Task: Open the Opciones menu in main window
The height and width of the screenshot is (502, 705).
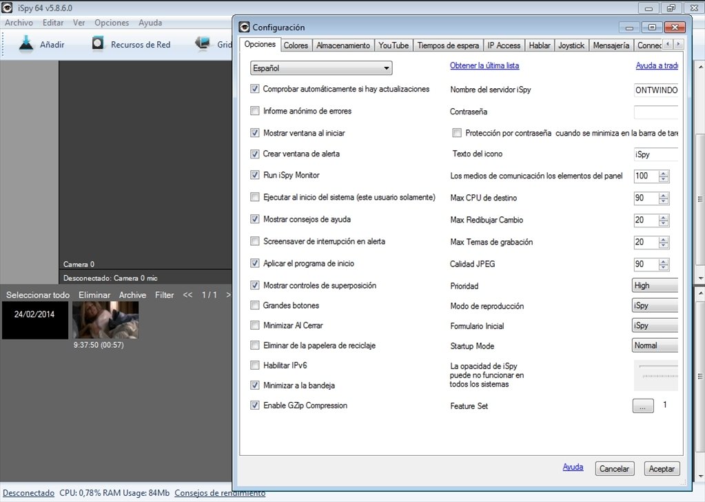Action: [112, 23]
